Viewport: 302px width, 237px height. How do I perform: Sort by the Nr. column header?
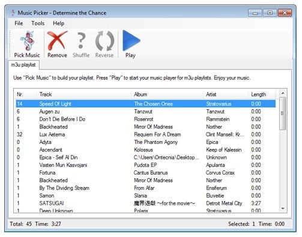pos(26,94)
